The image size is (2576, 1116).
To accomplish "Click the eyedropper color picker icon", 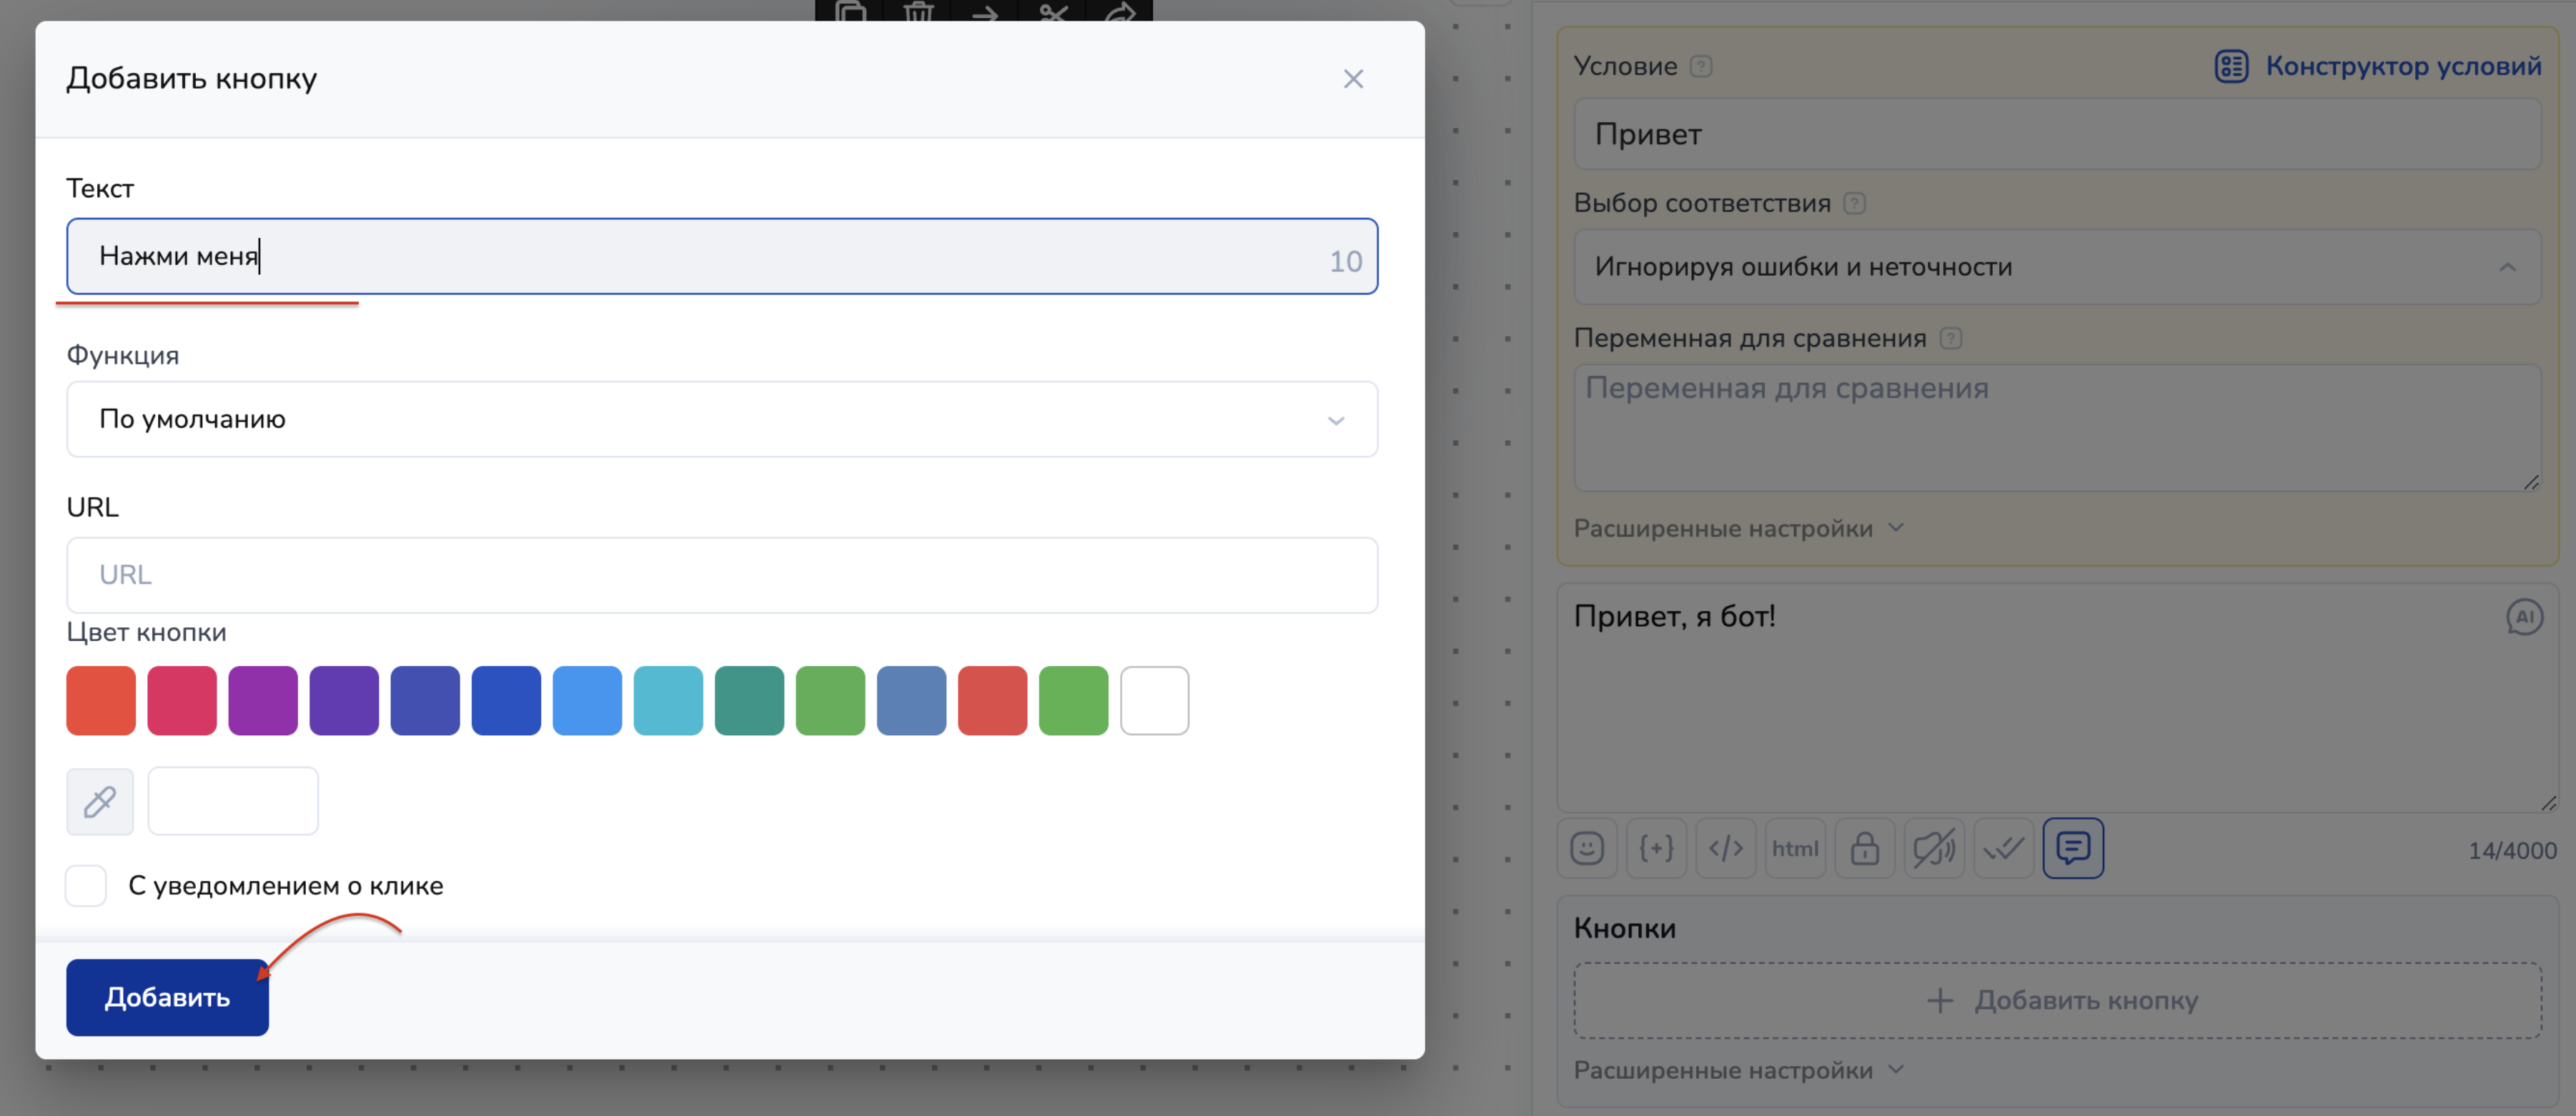I will click(x=100, y=801).
